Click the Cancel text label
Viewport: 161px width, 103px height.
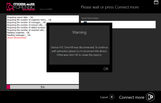point(104,97)
